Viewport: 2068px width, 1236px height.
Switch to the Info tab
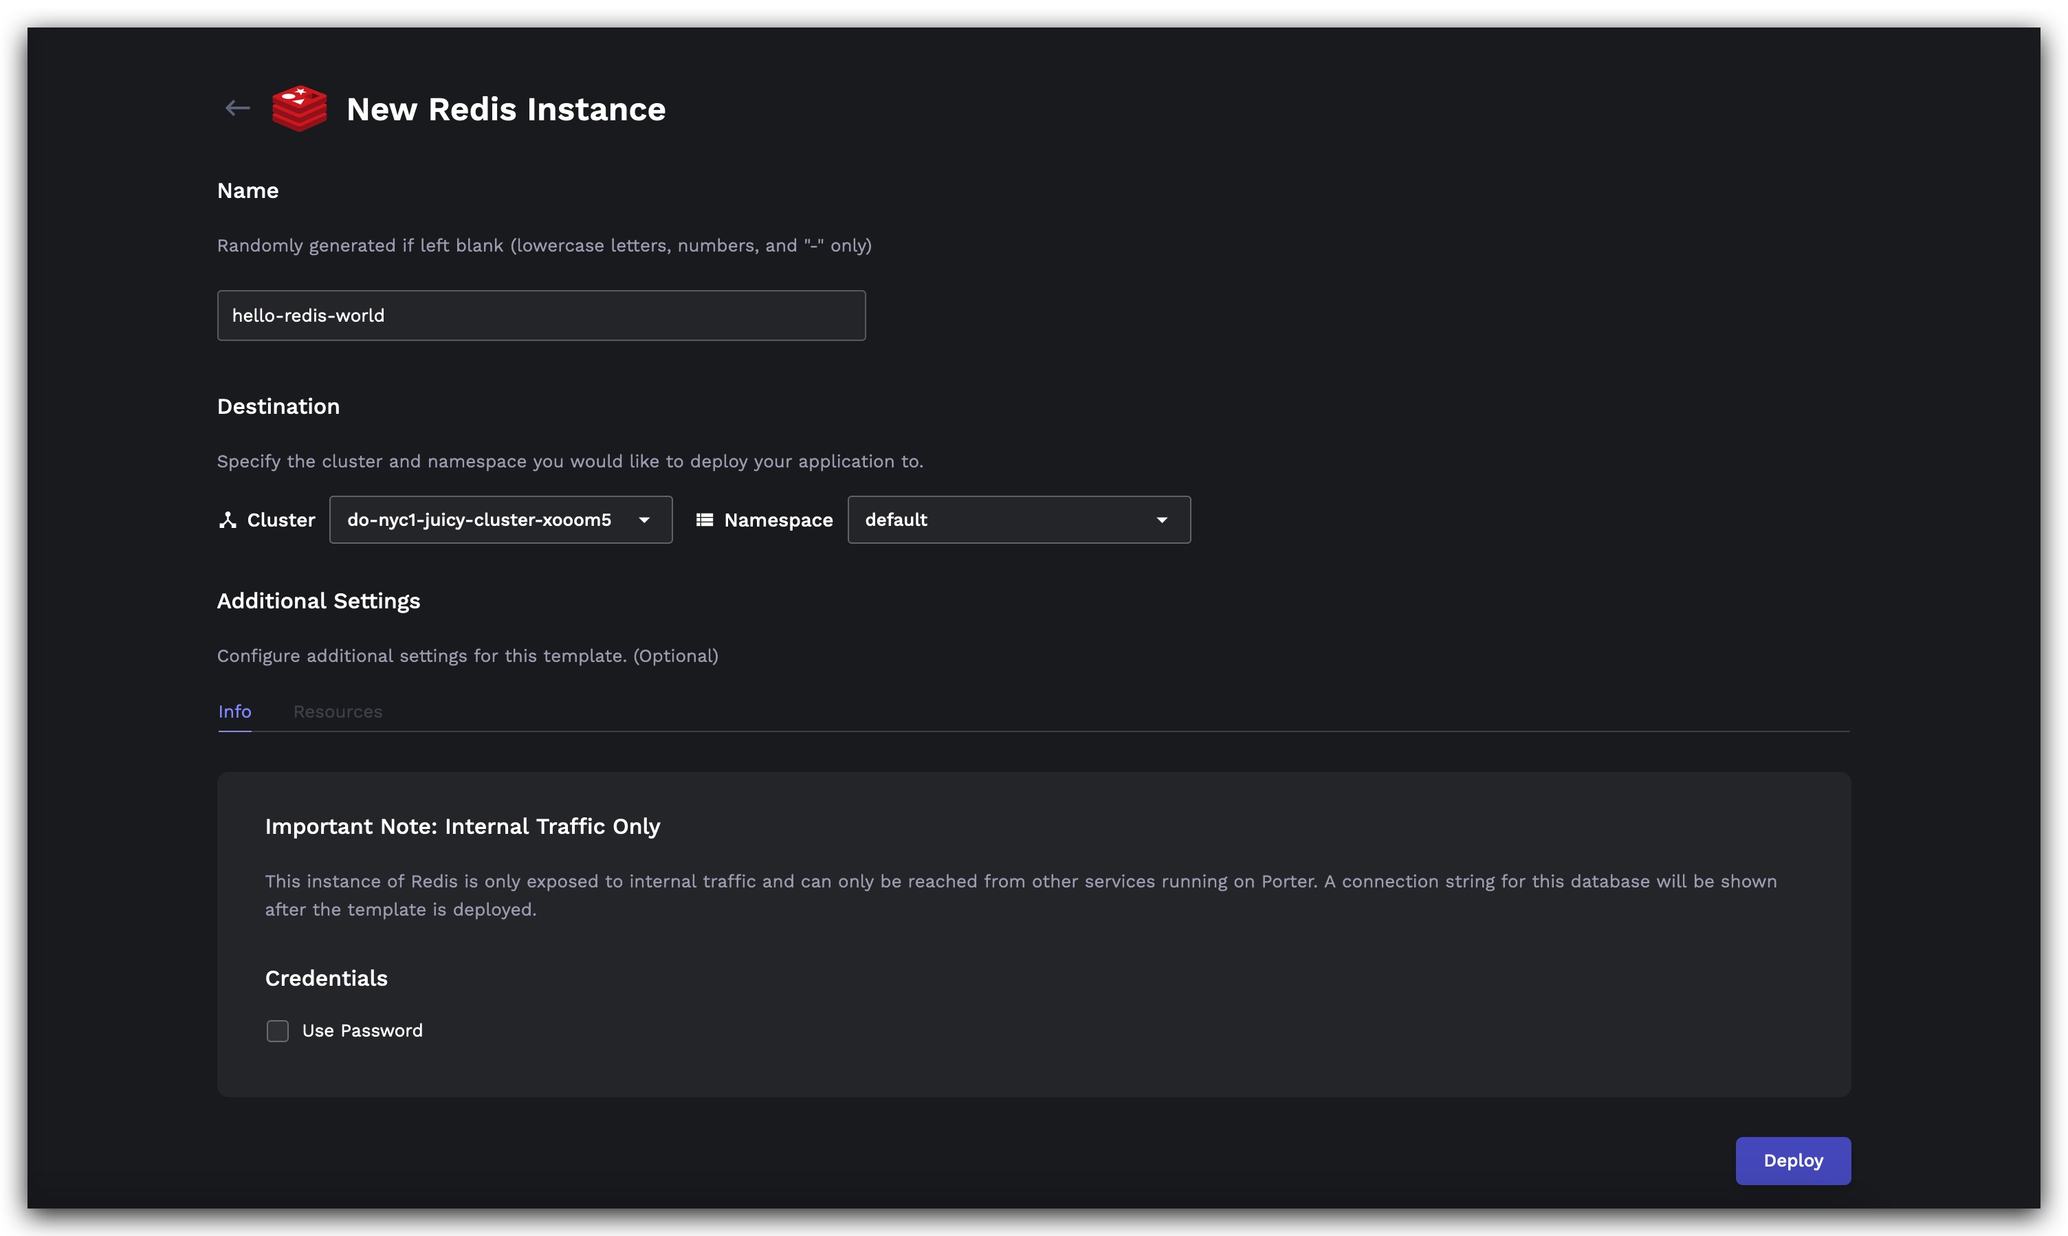[235, 711]
